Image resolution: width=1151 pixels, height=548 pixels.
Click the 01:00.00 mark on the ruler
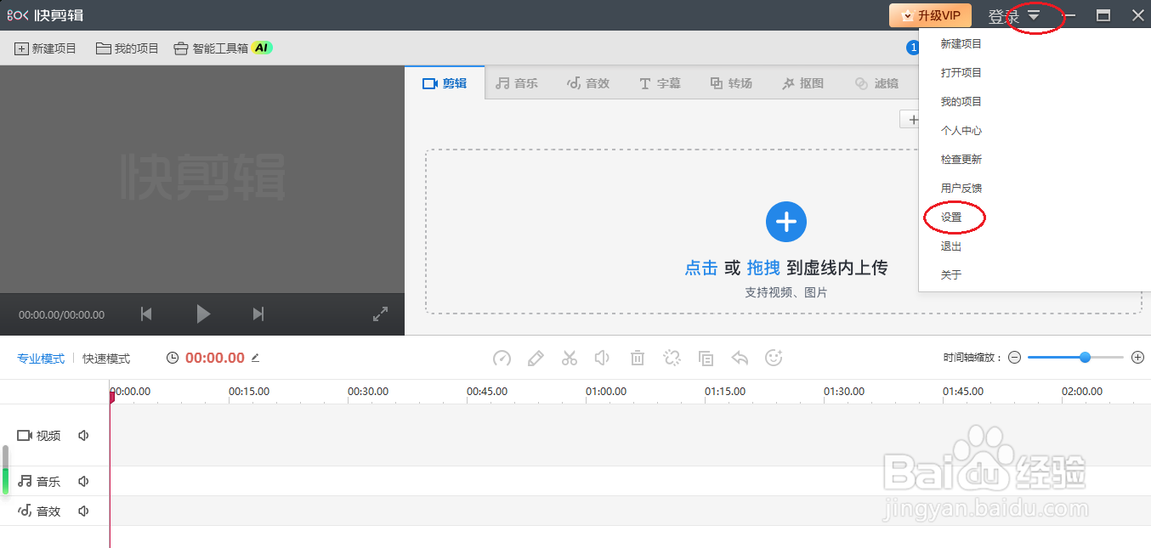tap(606, 392)
